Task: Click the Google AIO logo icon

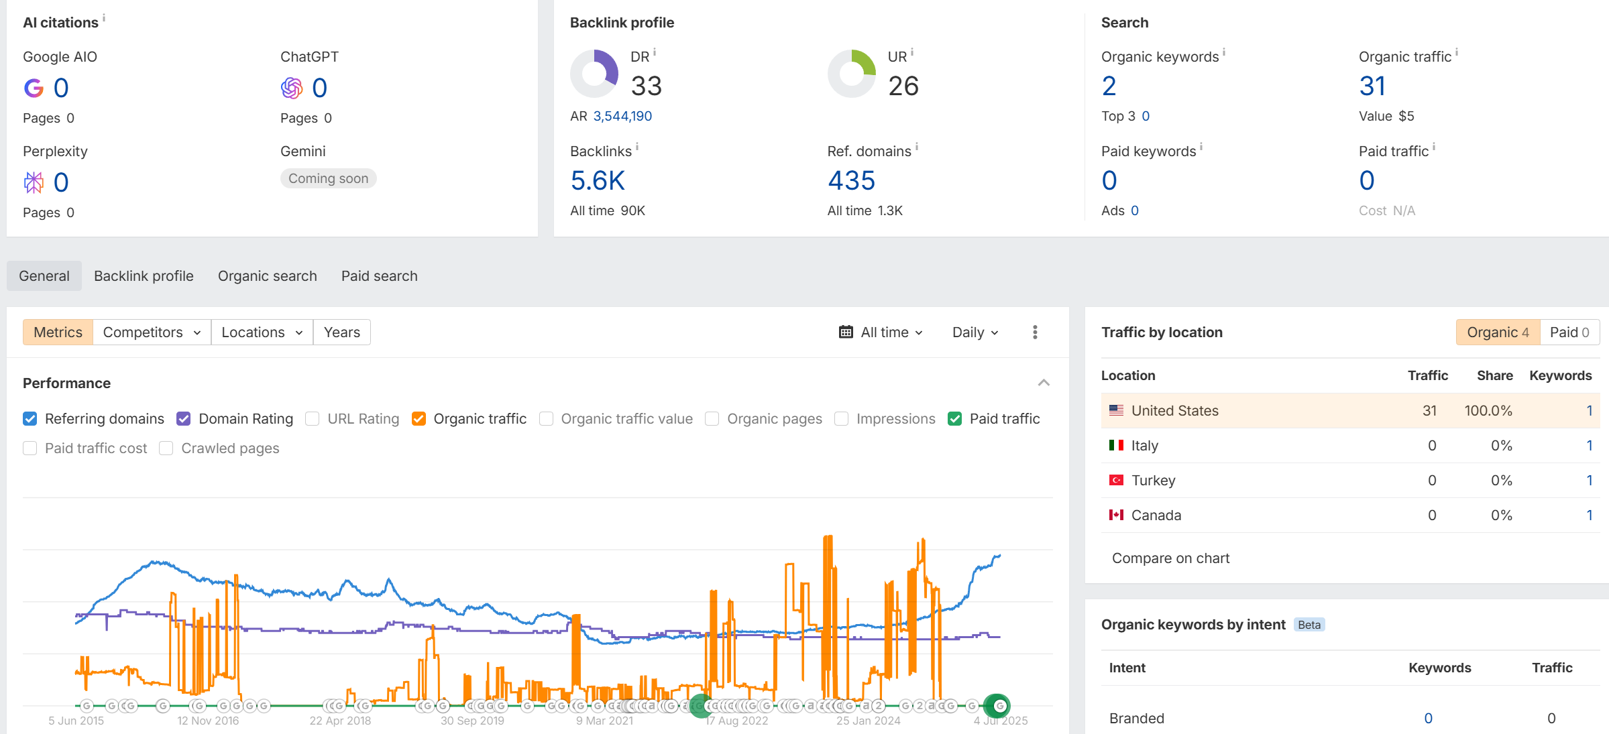Action: click(x=34, y=88)
